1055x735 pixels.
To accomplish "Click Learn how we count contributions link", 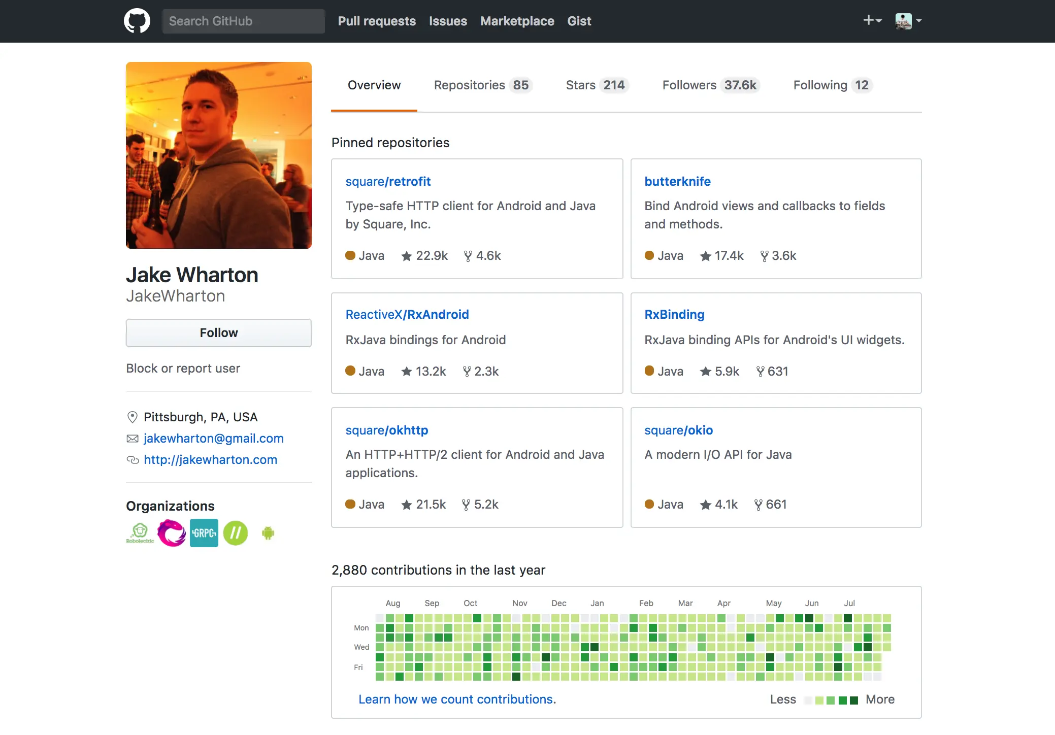I will [457, 699].
